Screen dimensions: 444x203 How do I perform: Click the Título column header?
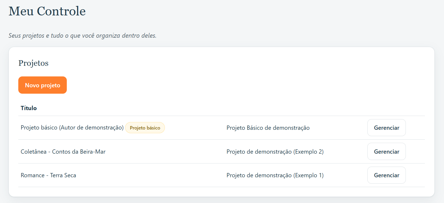point(29,108)
